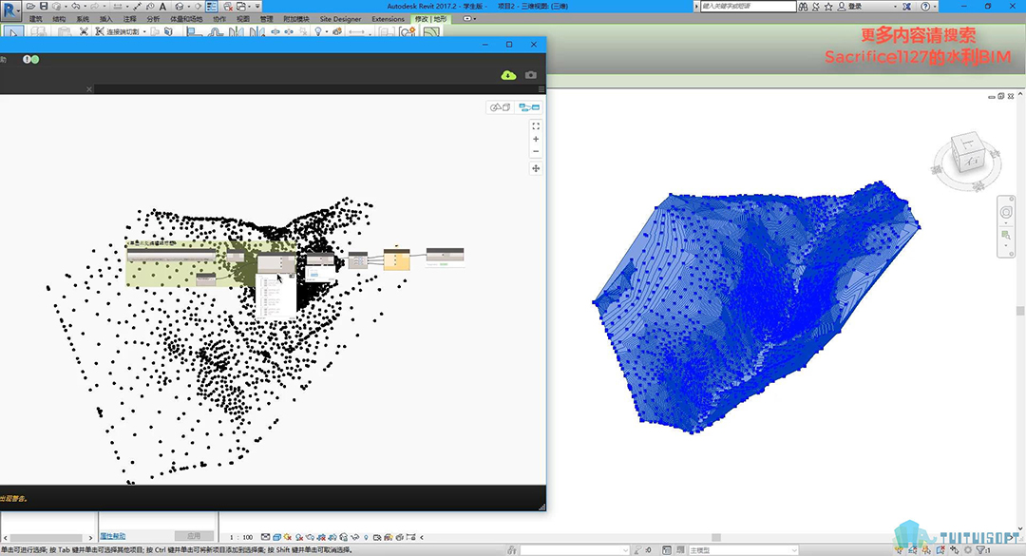The image size is (1026, 556).
Task: Click the pan tool icon in Dynamo
Action: (536, 168)
